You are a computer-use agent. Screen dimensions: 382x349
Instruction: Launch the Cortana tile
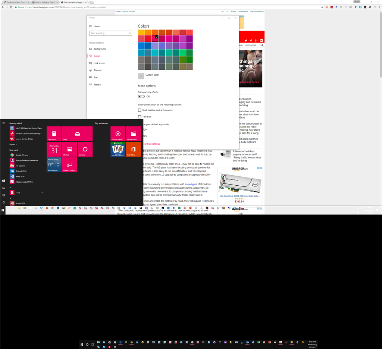[85, 149]
